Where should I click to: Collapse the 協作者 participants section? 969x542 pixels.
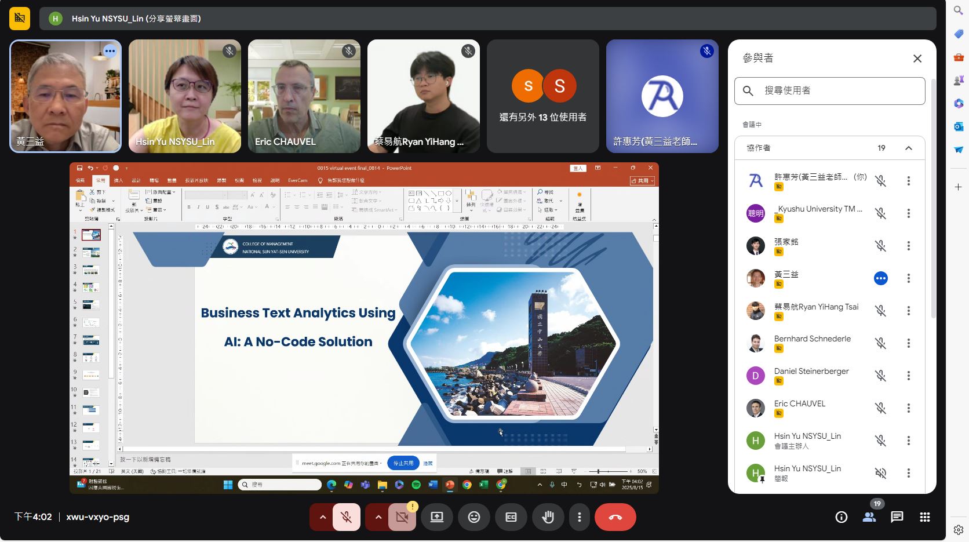click(x=908, y=148)
